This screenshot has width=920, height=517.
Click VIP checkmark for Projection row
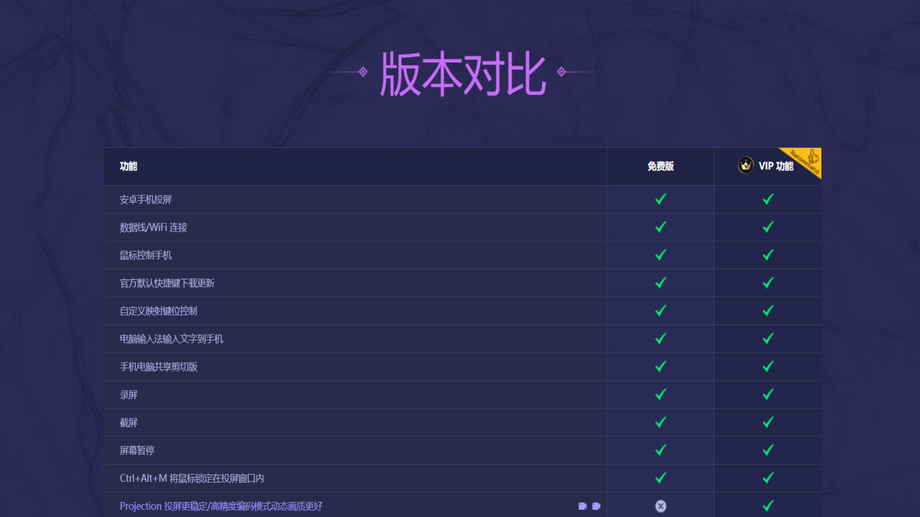click(768, 506)
